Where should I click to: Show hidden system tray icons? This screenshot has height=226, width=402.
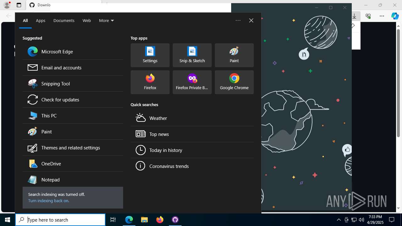(x=339, y=220)
